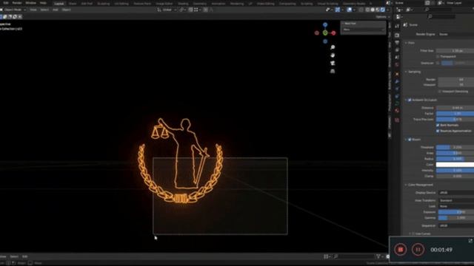Image resolution: width=474 pixels, height=266 pixels.
Task: Switch to Compositing workspace tab
Action: pos(287,4)
